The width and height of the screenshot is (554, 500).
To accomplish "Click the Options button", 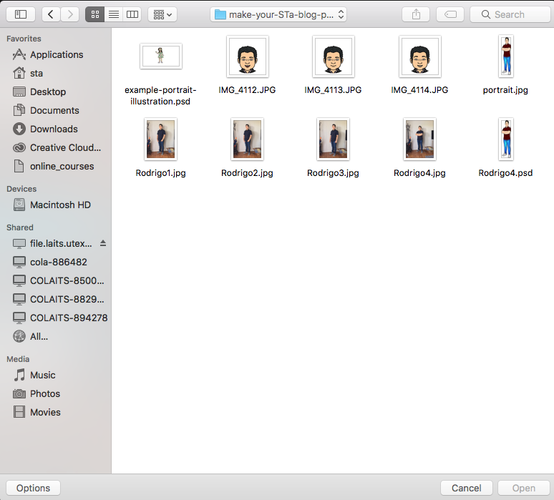I will [x=34, y=488].
